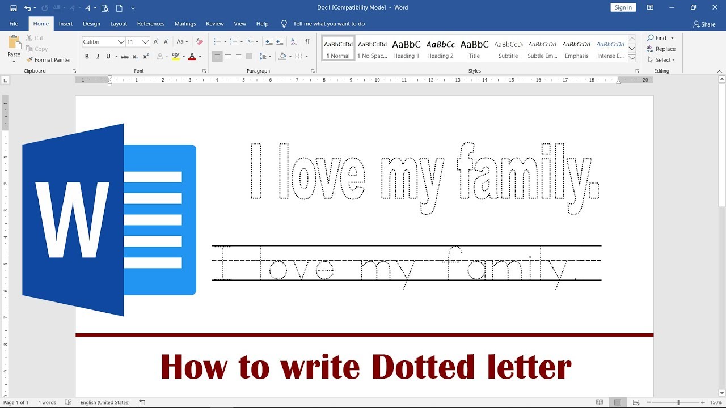Open the Calibri font name dropdown
Image resolution: width=726 pixels, height=408 pixels.
tap(121, 42)
